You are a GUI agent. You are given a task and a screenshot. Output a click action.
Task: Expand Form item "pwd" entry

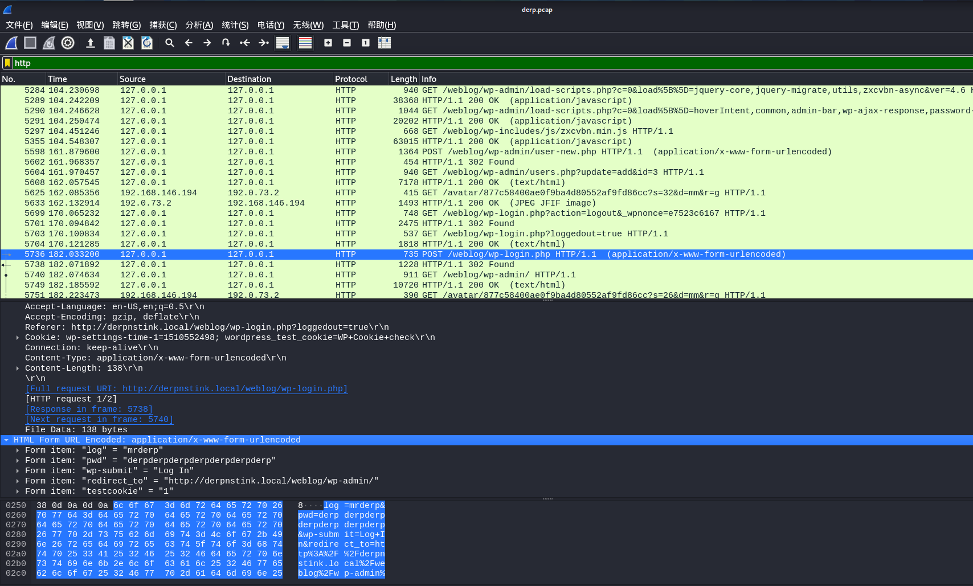pos(18,461)
